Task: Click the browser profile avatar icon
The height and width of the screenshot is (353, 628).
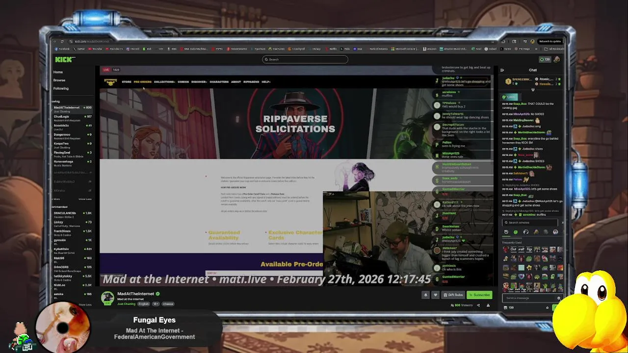Action: click(532, 41)
